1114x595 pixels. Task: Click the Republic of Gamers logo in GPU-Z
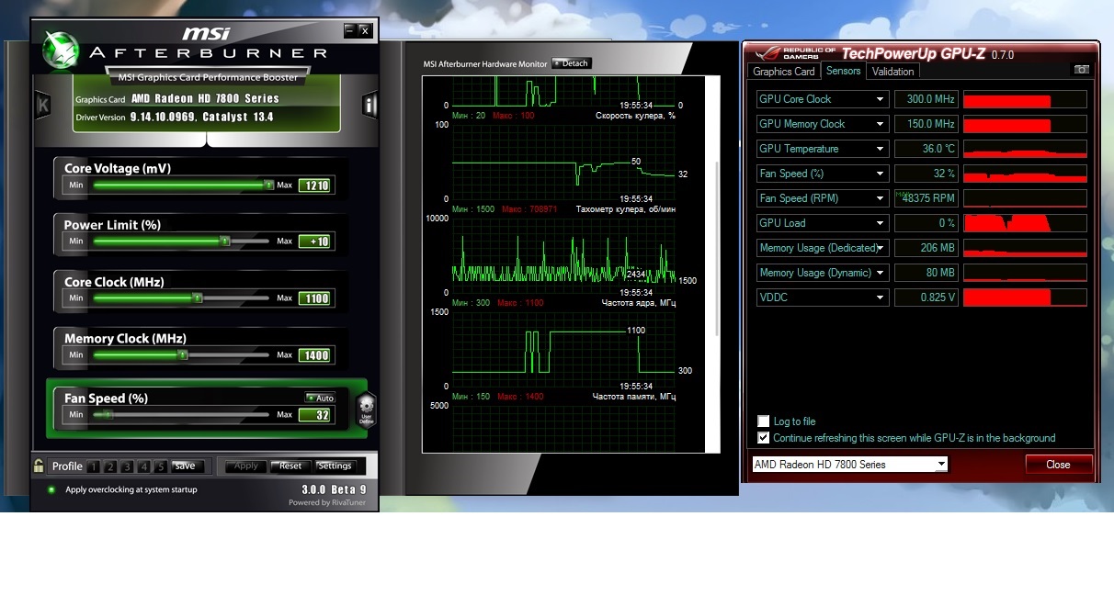coord(795,53)
